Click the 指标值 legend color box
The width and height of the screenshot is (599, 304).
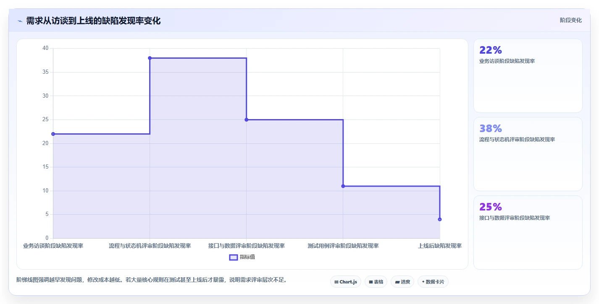coord(234,257)
